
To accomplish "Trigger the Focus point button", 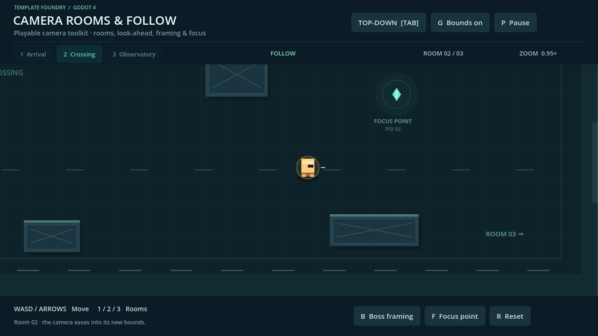I will 455,316.
